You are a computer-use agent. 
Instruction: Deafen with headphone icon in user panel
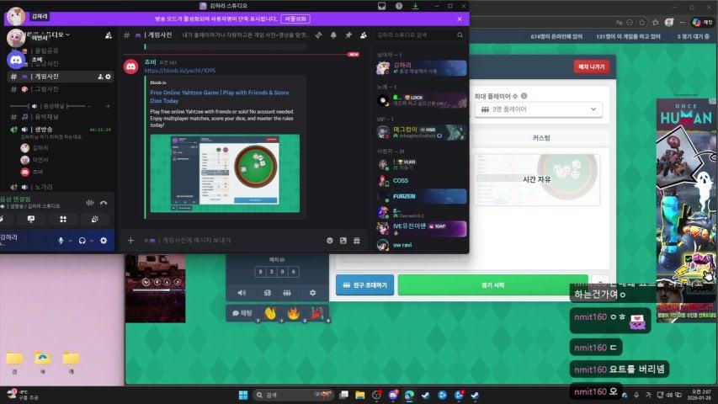pos(82,241)
